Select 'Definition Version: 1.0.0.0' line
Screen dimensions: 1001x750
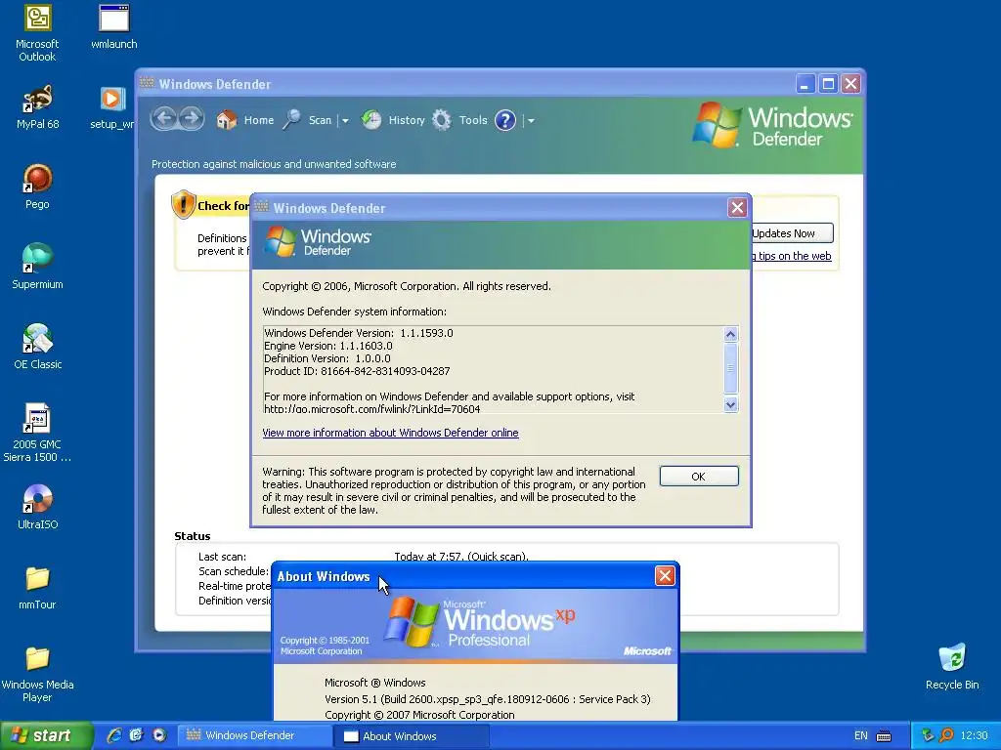(x=326, y=358)
